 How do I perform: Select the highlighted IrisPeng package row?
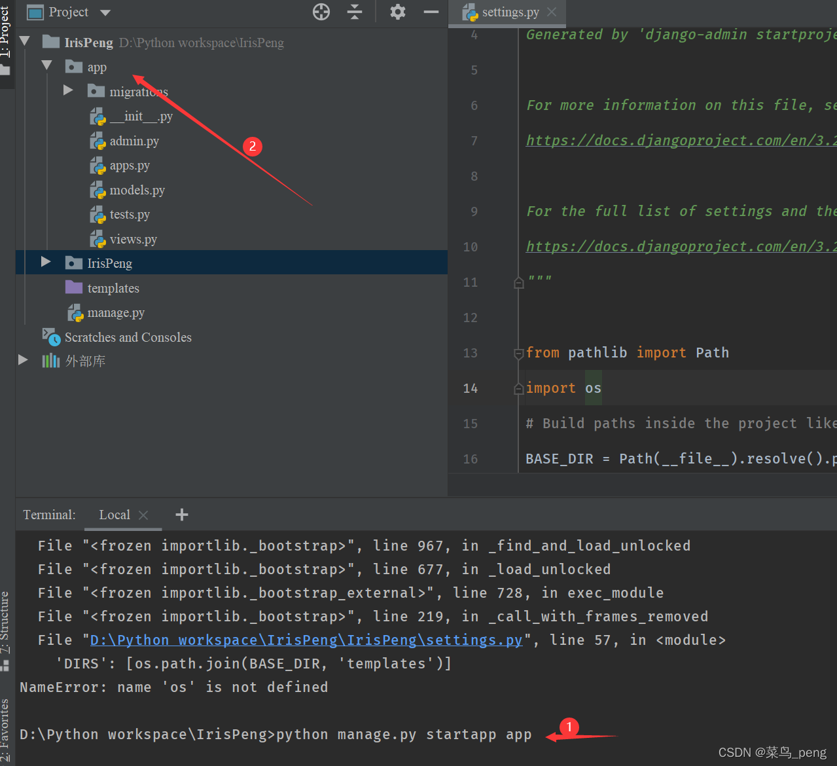[x=232, y=263]
